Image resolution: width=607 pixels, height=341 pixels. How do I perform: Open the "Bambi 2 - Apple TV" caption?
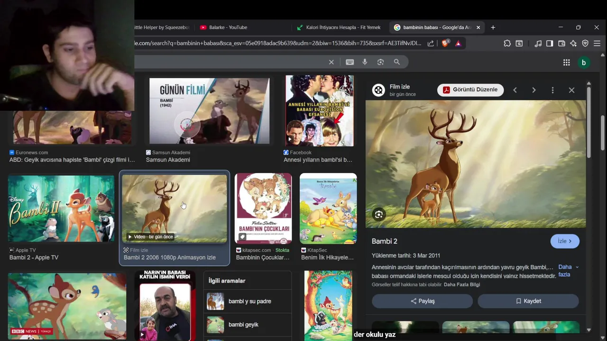(34, 258)
